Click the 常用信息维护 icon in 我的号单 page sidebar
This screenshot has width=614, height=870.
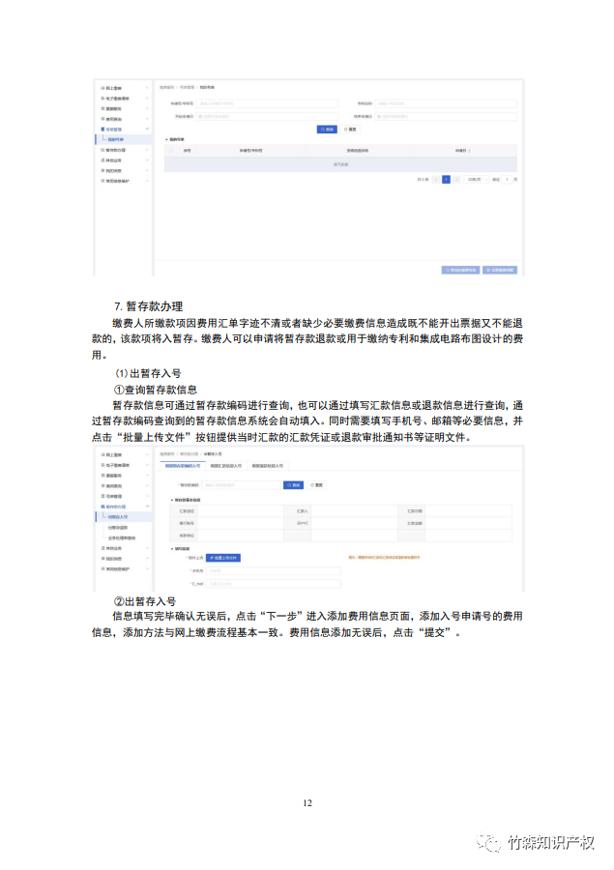click(102, 181)
